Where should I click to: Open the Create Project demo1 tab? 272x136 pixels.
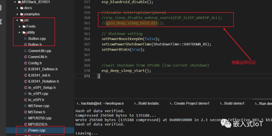[191, 103]
